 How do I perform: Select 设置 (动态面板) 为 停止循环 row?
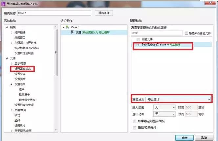94,33
